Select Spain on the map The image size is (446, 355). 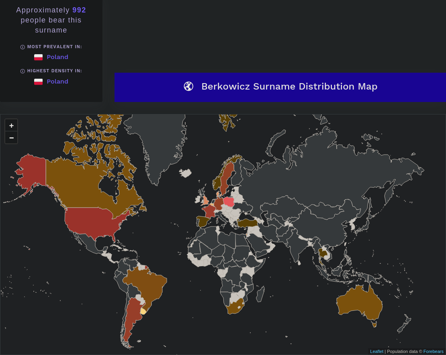[x=203, y=221]
